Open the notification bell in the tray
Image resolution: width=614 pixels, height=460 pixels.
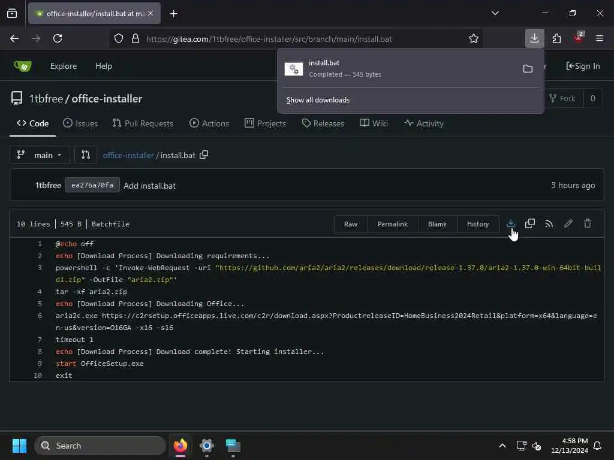coord(597,446)
